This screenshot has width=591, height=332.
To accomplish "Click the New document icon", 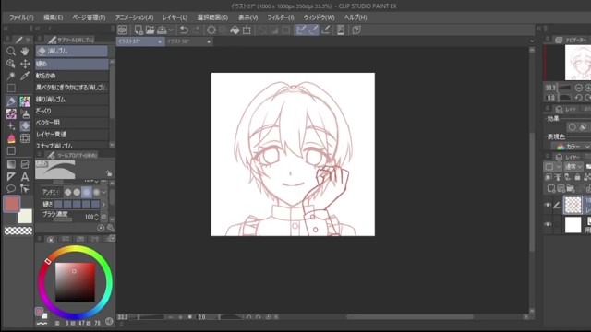I will pos(139,30).
